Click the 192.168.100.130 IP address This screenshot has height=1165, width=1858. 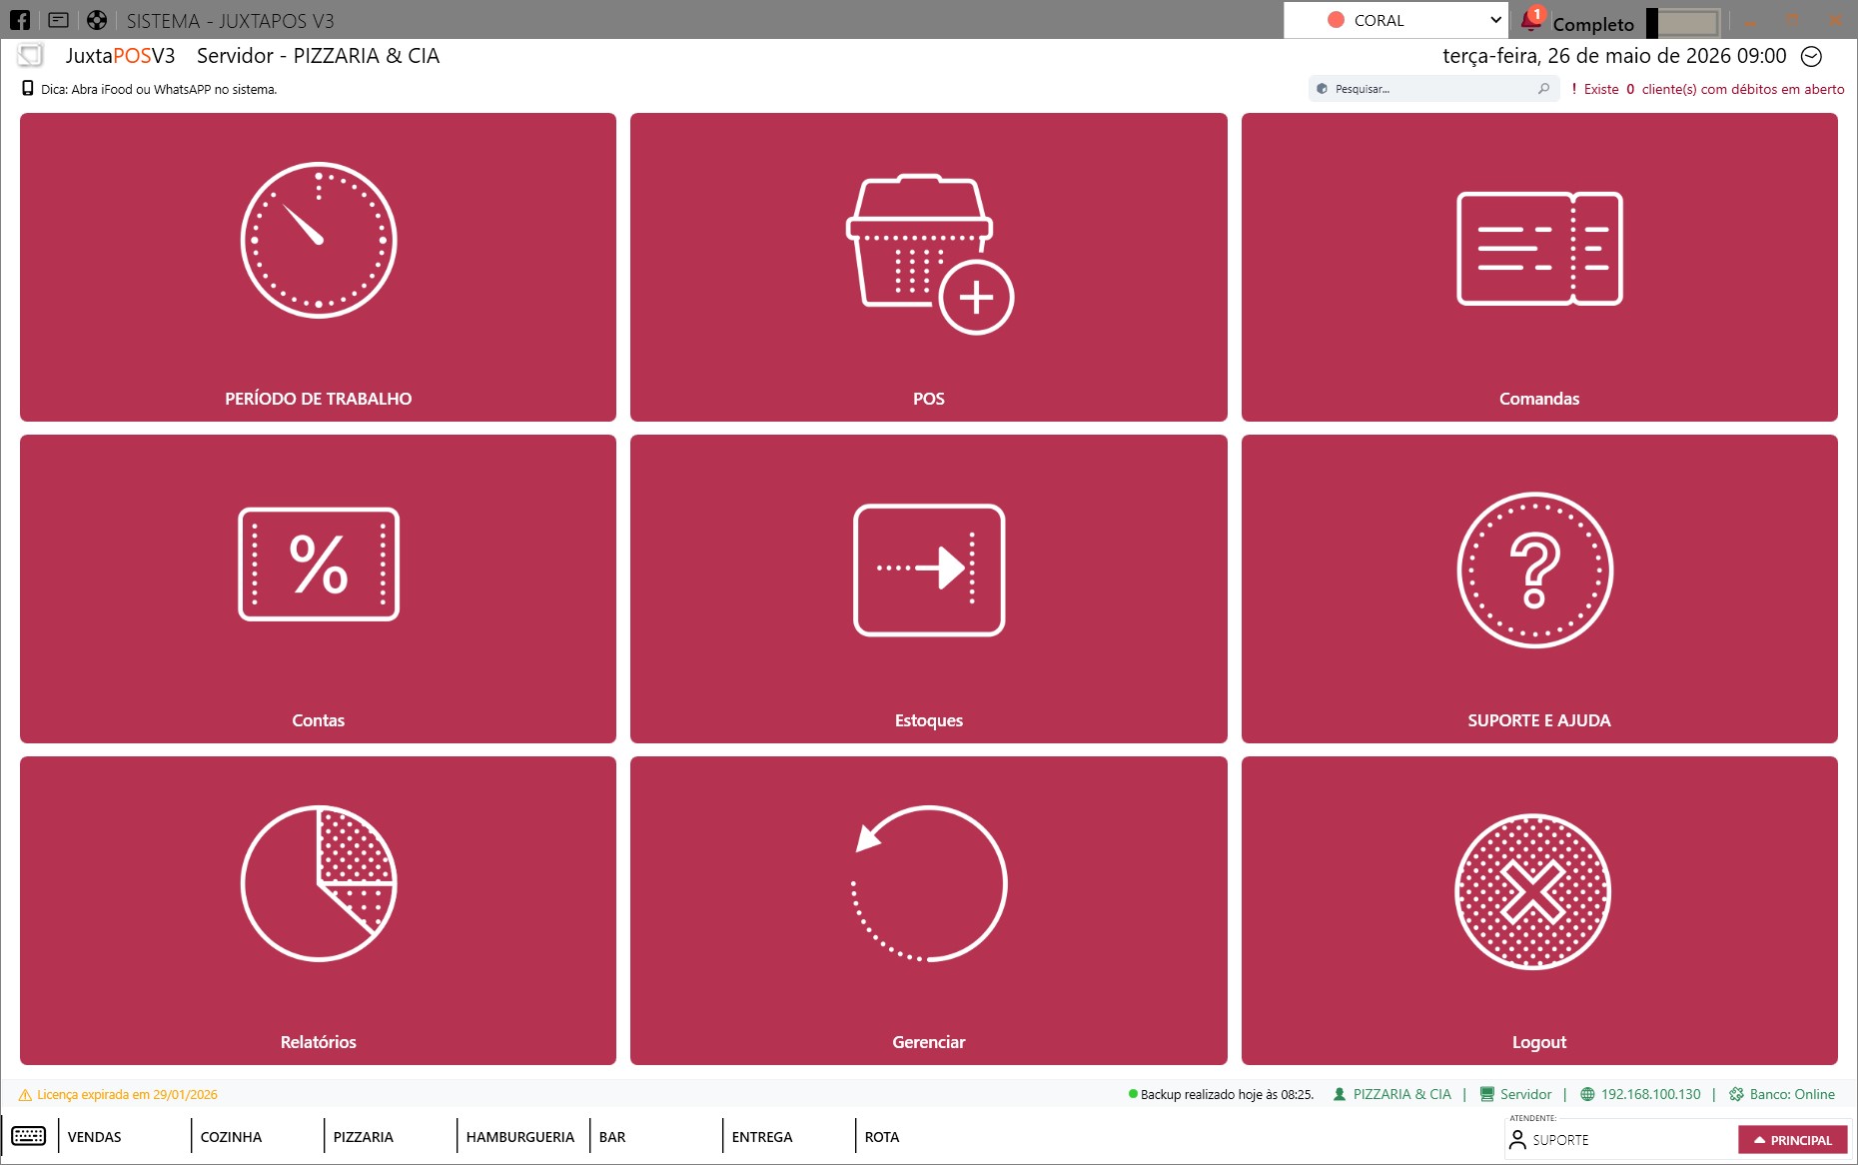(1650, 1095)
